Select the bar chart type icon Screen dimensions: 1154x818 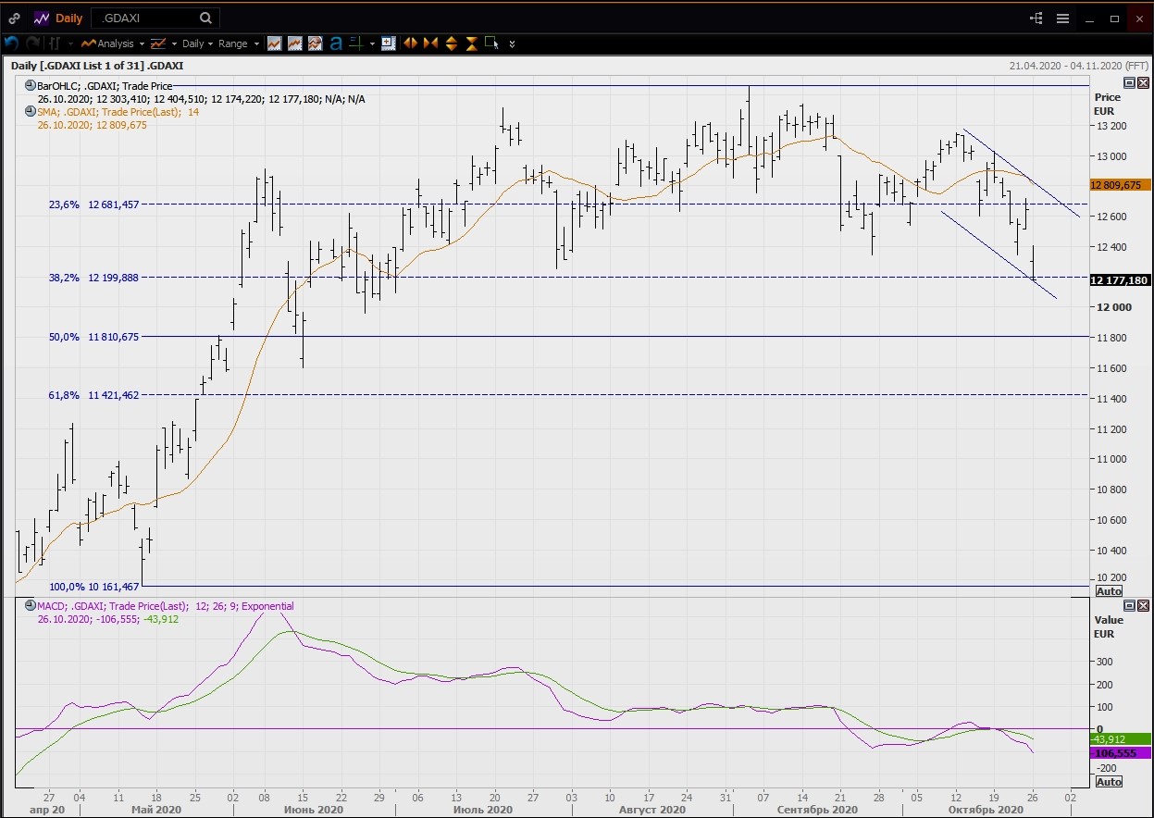point(55,43)
